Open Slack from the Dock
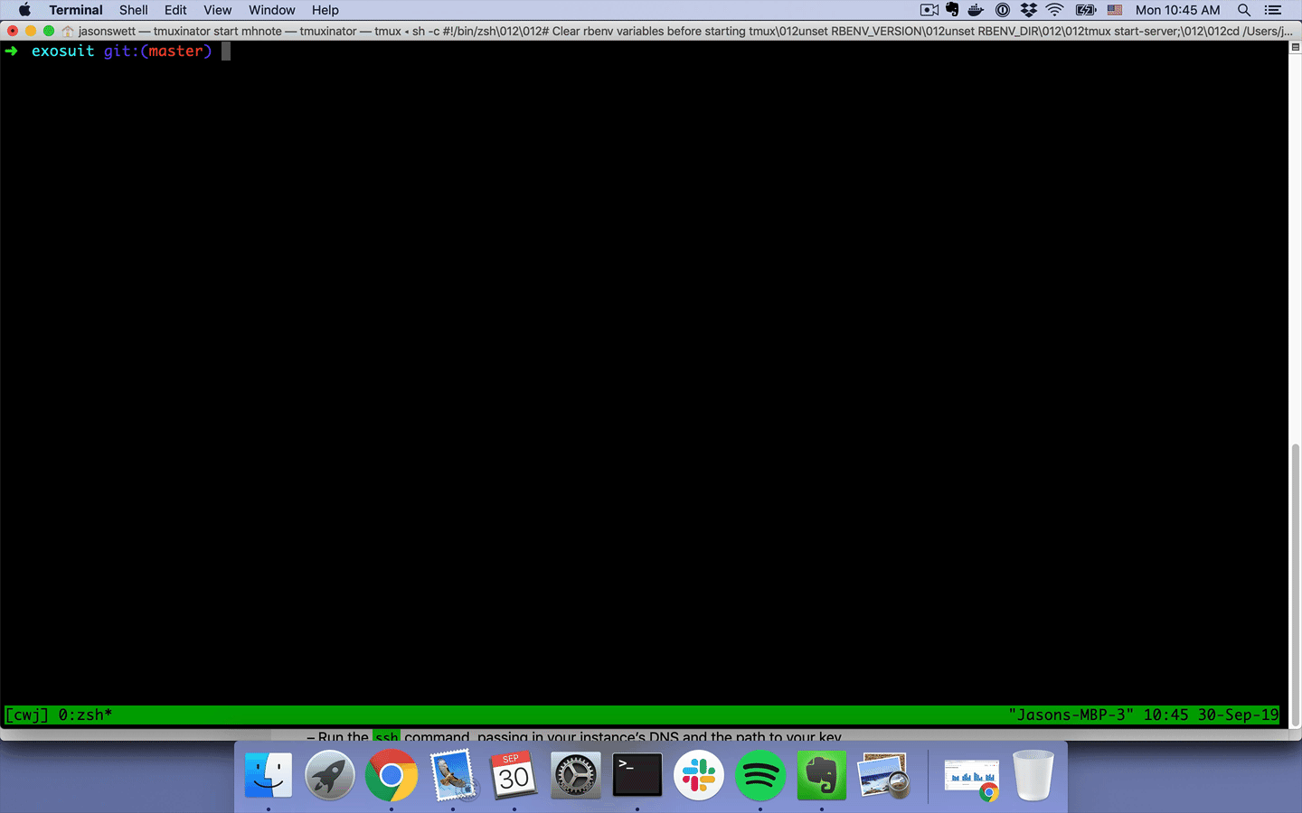This screenshot has height=813, width=1302. [699, 775]
